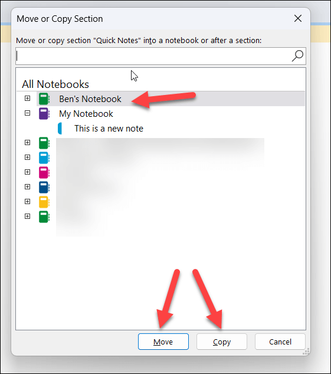Click the purple My Notebook icon
The image size is (331, 374).
pyautogui.click(x=44, y=113)
